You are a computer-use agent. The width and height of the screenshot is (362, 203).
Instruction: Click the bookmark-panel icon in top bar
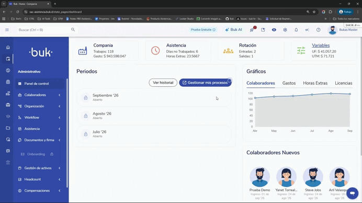click(x=263, y=30)
